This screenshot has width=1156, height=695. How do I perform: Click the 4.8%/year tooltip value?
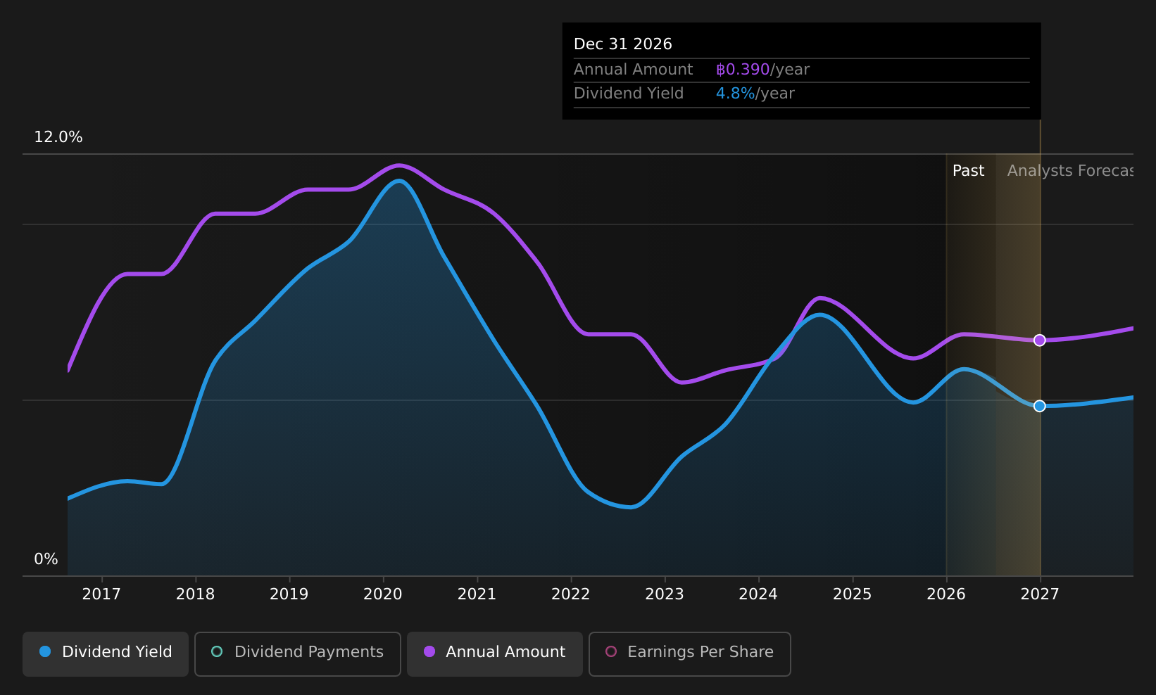(755, 94)
